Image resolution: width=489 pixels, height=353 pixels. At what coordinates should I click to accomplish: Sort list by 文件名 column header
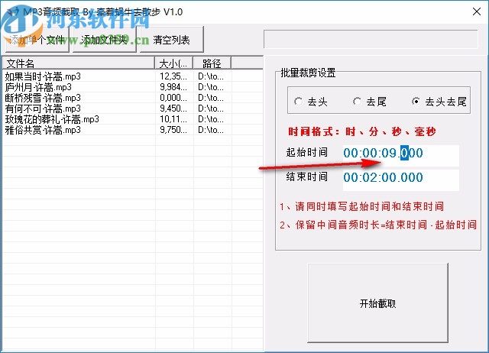click(x=79, y=63)
